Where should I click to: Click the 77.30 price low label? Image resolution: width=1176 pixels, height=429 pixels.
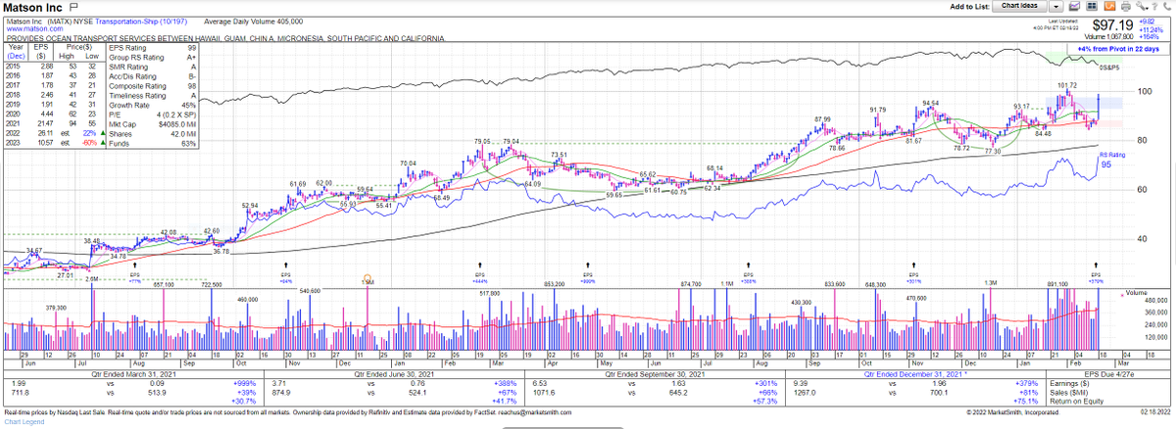click(x=992, y=152)
